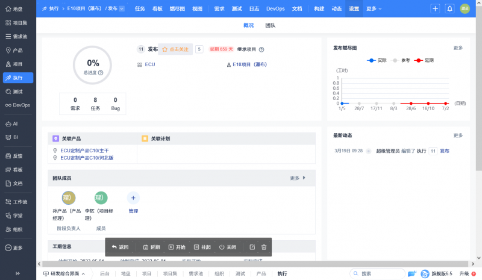Open the 发布 execution dropdown in breadcrumb

(122, 8)
